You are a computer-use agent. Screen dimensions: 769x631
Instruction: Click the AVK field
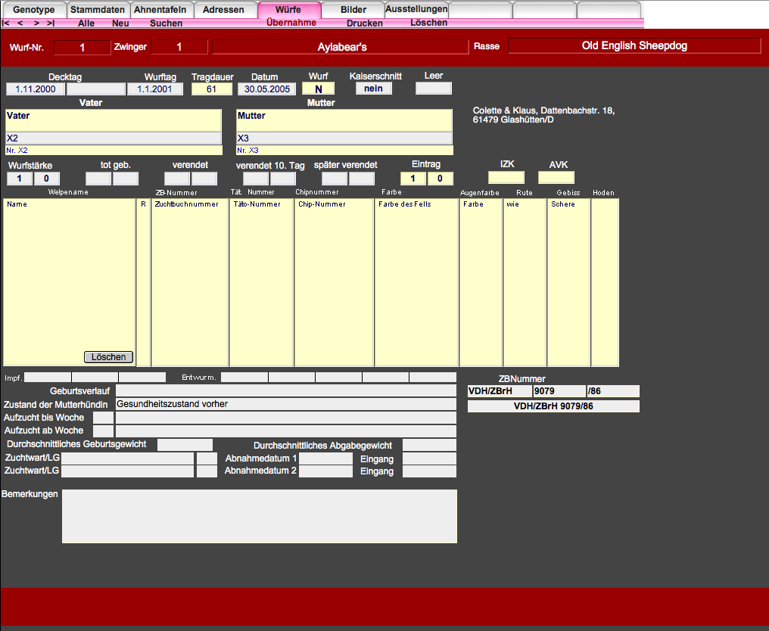tap(556, 178)
